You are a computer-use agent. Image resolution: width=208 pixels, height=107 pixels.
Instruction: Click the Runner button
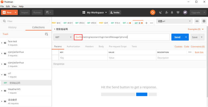[x=37, y=13]
